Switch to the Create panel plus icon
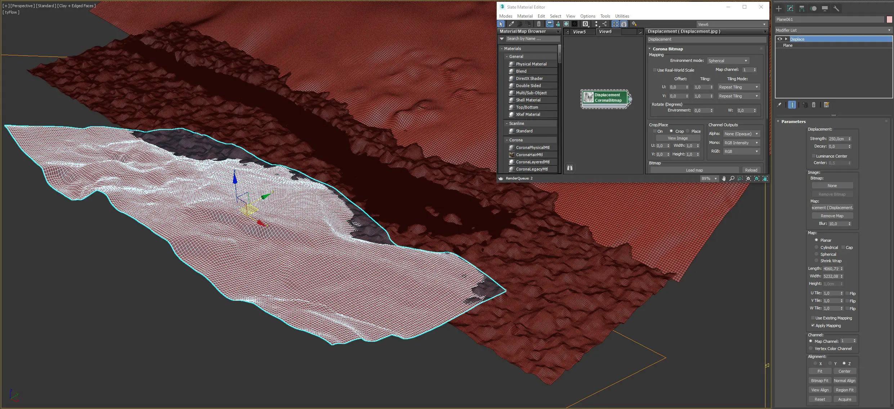The width and height of the screenshot is (894, 409). click(779, 8)
